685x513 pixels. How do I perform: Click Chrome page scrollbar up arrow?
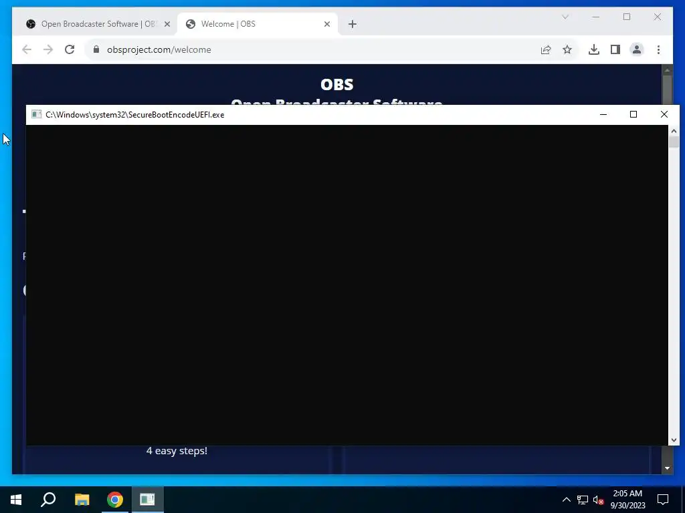pyautogui.click(x=667, y=69)
